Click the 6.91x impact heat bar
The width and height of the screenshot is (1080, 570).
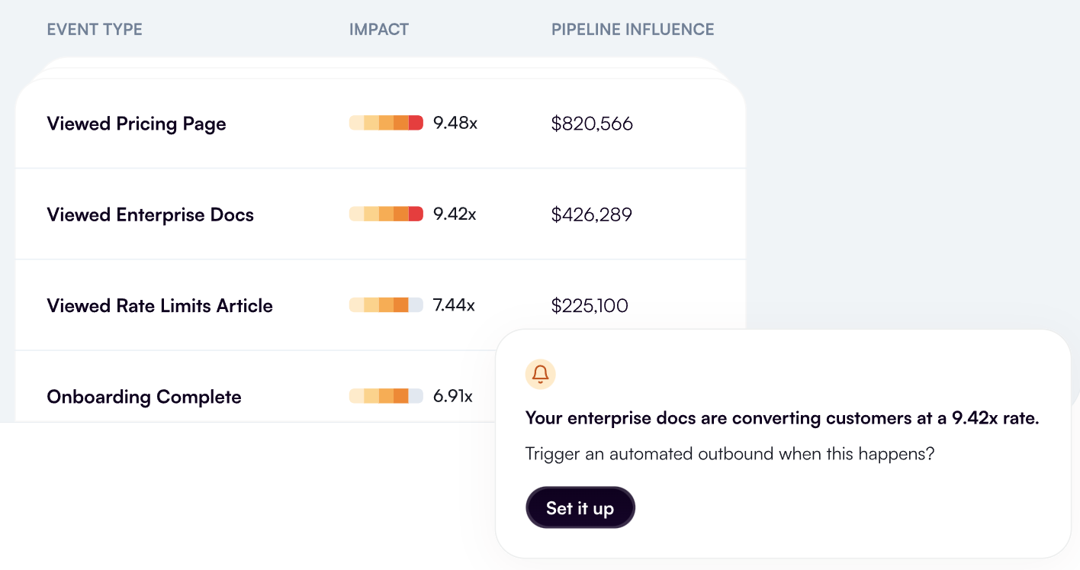tap(386, 396)
